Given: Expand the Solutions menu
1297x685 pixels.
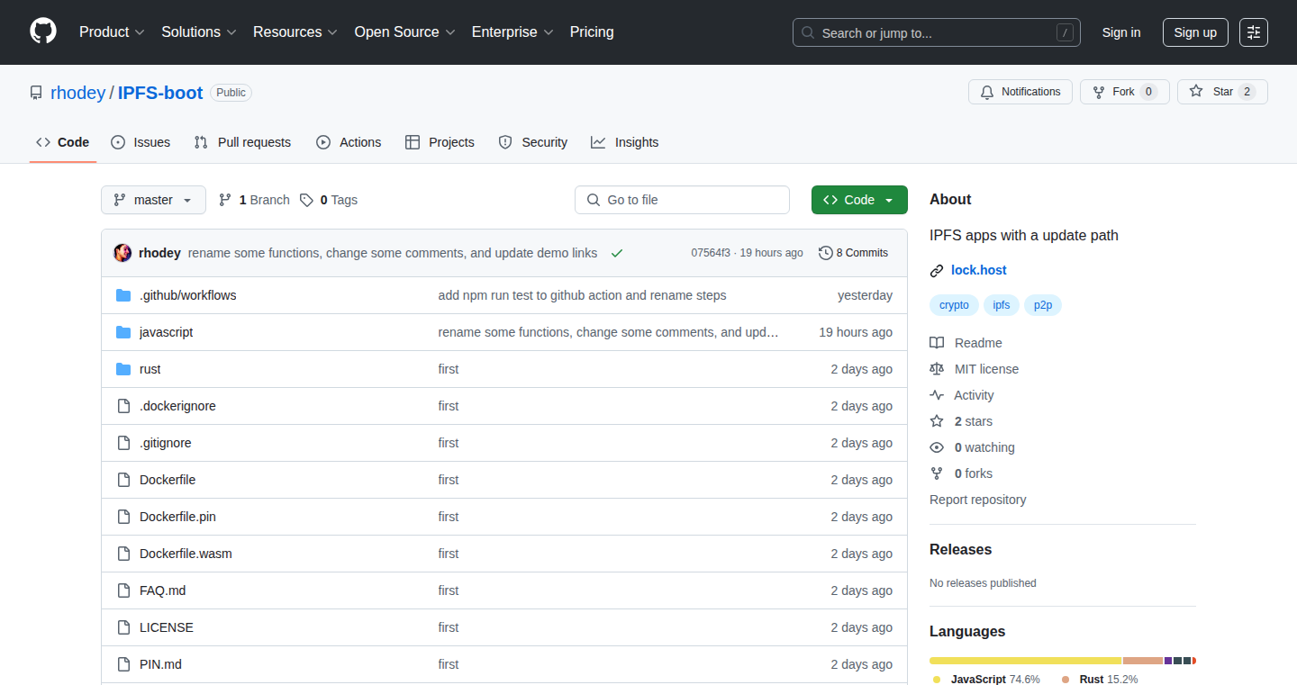Looking at the screenshot, I should [199, 32].
